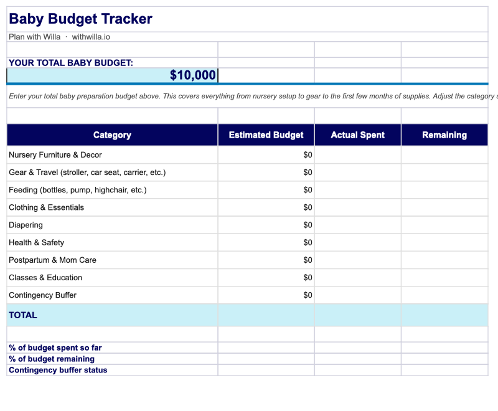This screenshot has height=411, width=498.
Task: Select Contingency Buffer estimated budget $0 cell
Action: [x=266, y=295]
